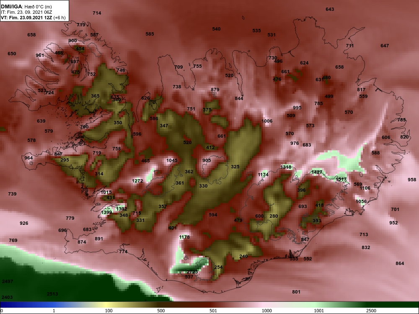Screen dimensions: 419x314
Task: Click the map value 1178
Action: pos(184,237)
